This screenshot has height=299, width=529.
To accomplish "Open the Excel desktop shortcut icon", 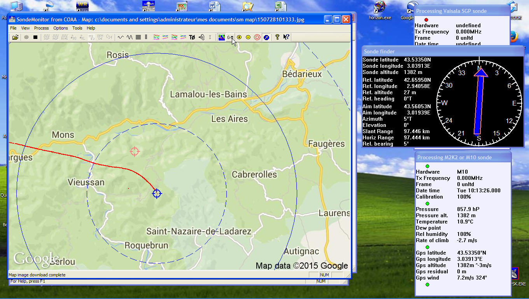I will 280,6.
